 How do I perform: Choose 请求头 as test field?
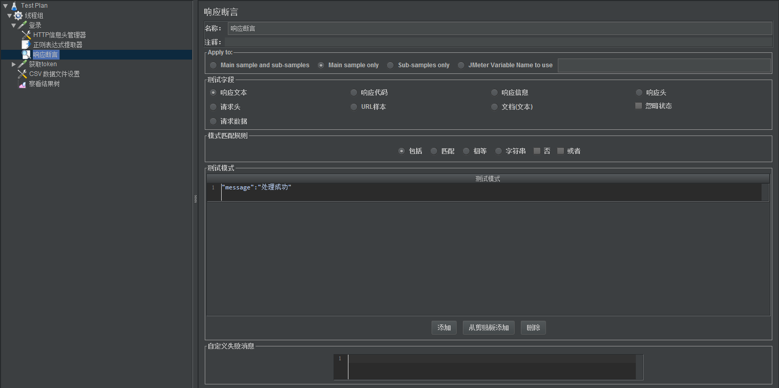(225, 107)
